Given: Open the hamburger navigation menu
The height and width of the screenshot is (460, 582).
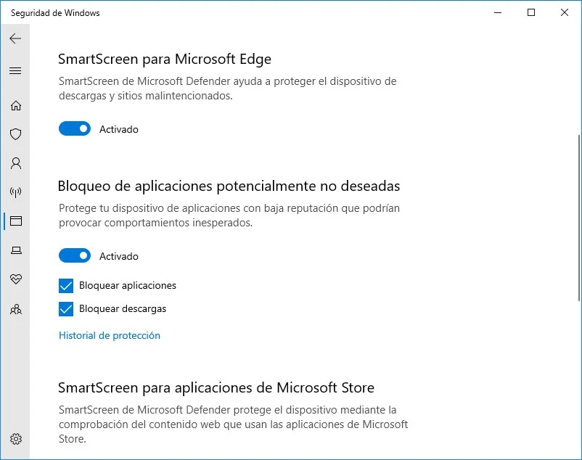Looking at the screenshot, I should coord(15,70).
